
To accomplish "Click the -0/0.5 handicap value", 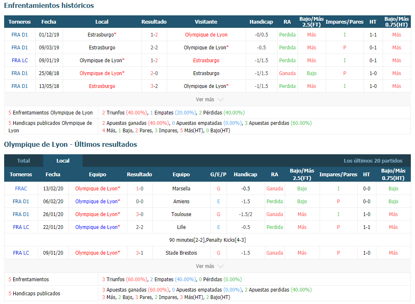I will click(261, 35).
